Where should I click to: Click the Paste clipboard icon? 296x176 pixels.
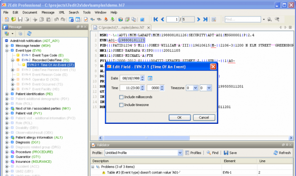click(48, 20)
